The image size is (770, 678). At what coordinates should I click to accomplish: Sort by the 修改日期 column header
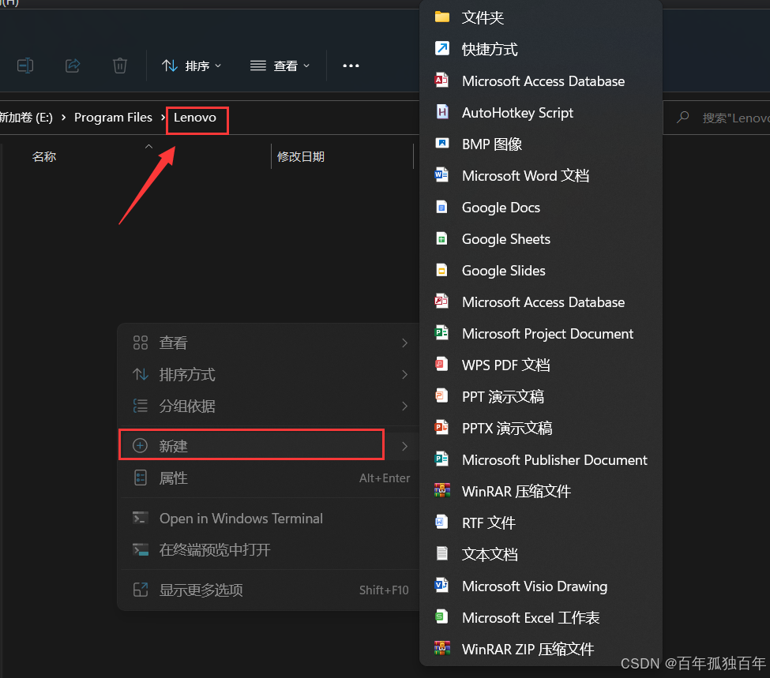(x=301, y=156)
